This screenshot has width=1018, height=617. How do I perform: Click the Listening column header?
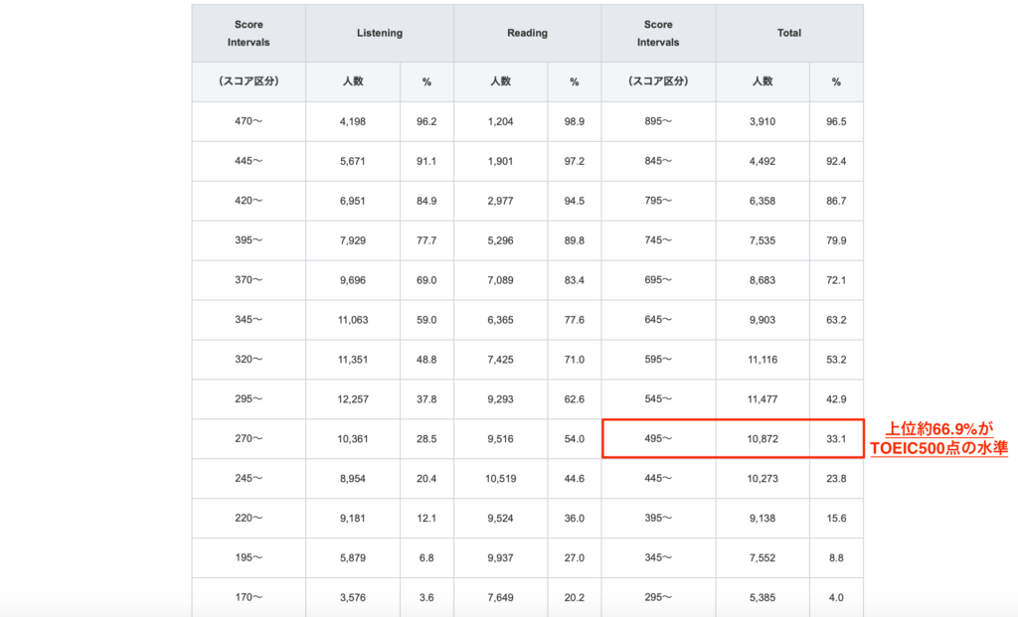380,33
